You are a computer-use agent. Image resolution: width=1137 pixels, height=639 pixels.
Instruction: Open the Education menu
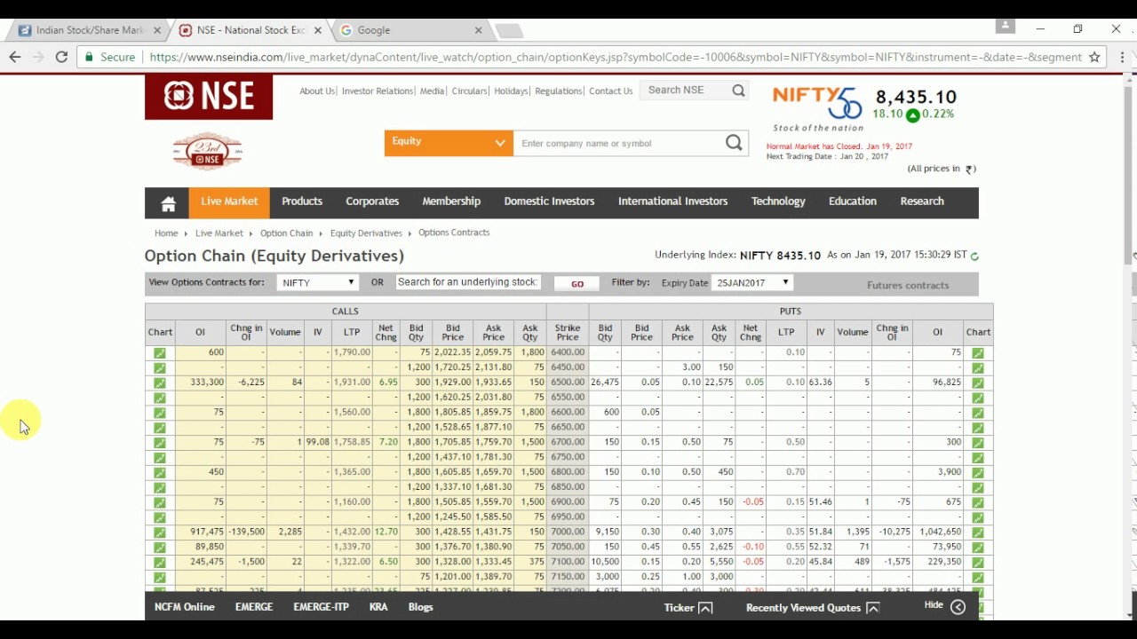pos(853,201)
